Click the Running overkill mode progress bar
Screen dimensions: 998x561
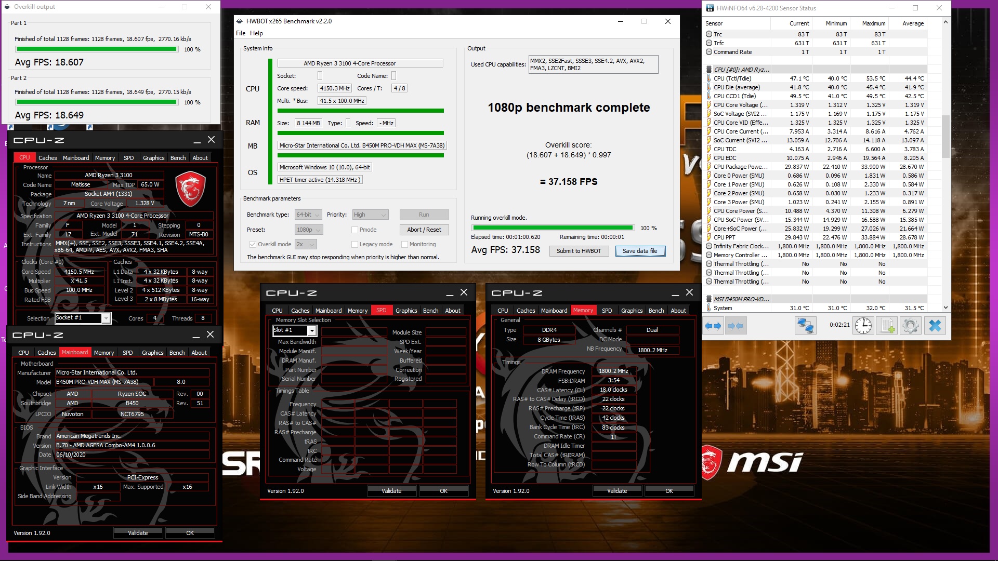coord(553,228)
